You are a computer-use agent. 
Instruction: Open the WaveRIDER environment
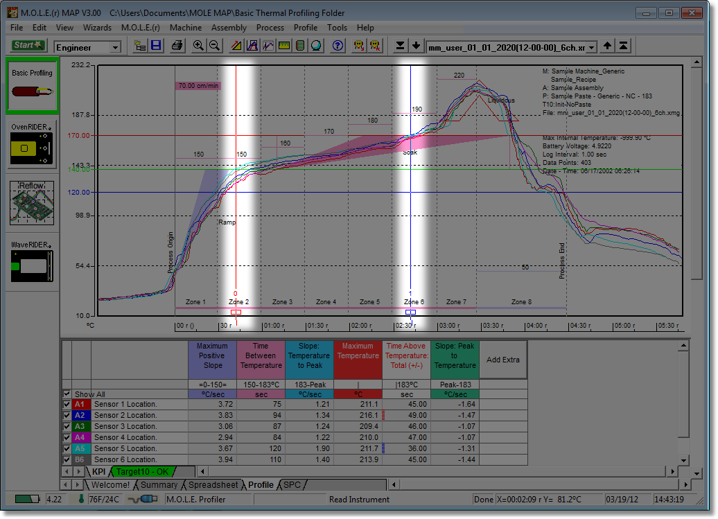[32, 263]
